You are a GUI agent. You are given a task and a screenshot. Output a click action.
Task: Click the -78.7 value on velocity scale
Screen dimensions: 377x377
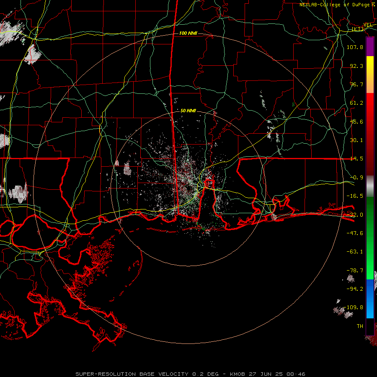(x=355, y=271)
